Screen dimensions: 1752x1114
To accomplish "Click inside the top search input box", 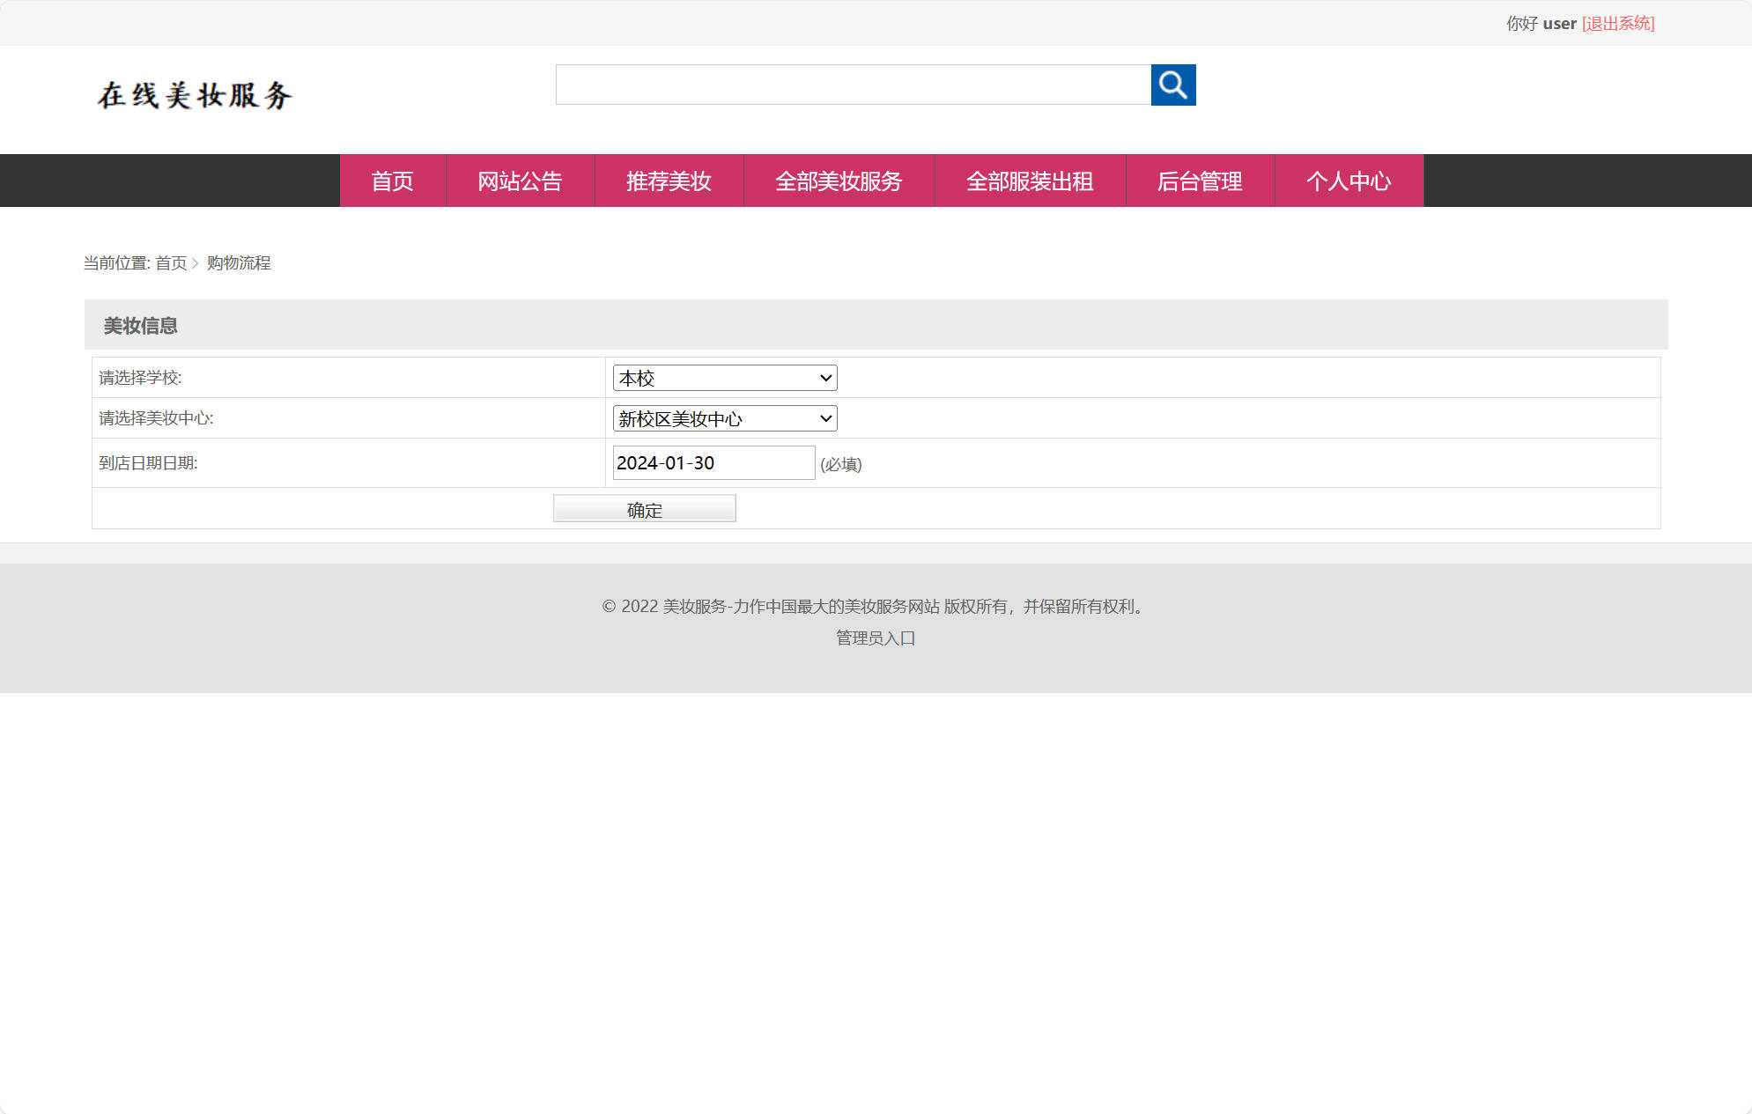I will click(x=853, y=85).
